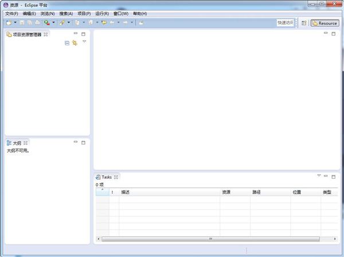Screen dimensions: 344x257
Task: Maximize the Tasks panel
Action: 333,177
